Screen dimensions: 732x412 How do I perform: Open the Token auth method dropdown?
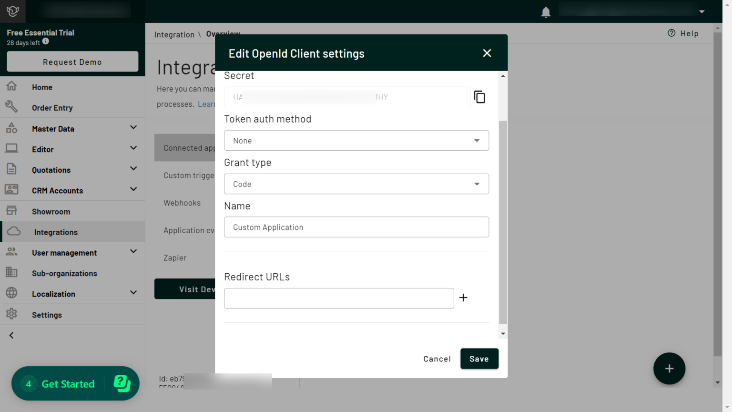(356, 140)
